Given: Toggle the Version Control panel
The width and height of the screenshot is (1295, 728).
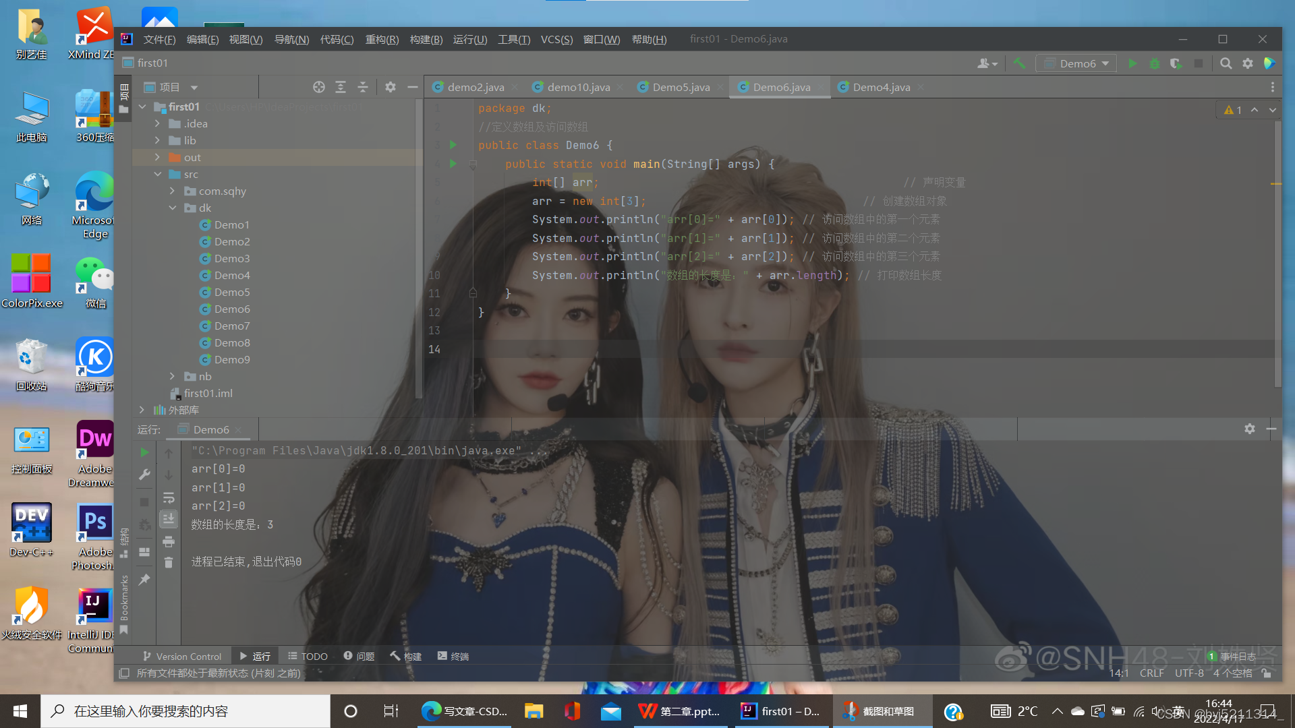Looking at the screenshot, I should [181, 656].
